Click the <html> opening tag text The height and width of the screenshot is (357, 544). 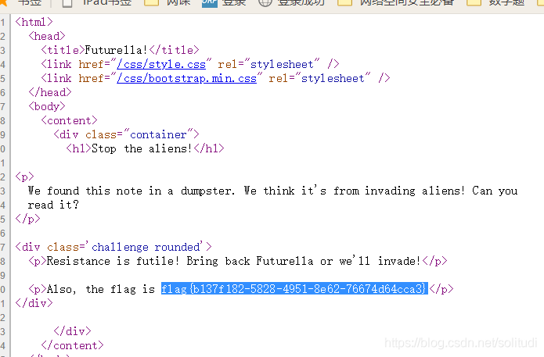[34, 22]
